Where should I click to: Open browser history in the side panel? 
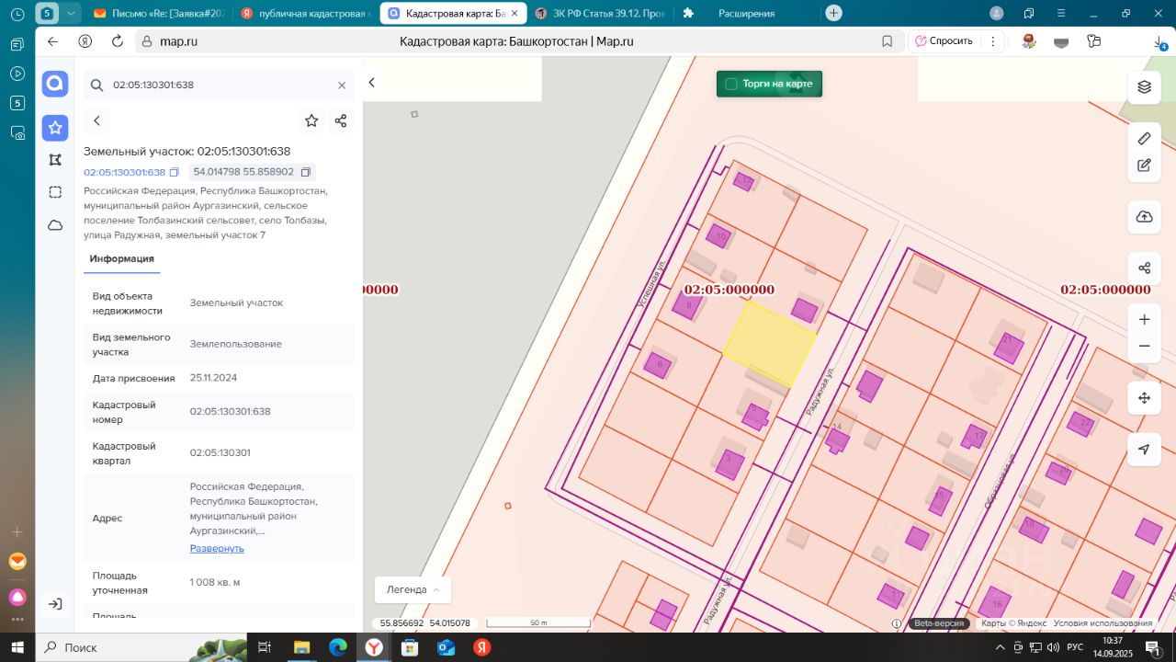click(17, 15)
